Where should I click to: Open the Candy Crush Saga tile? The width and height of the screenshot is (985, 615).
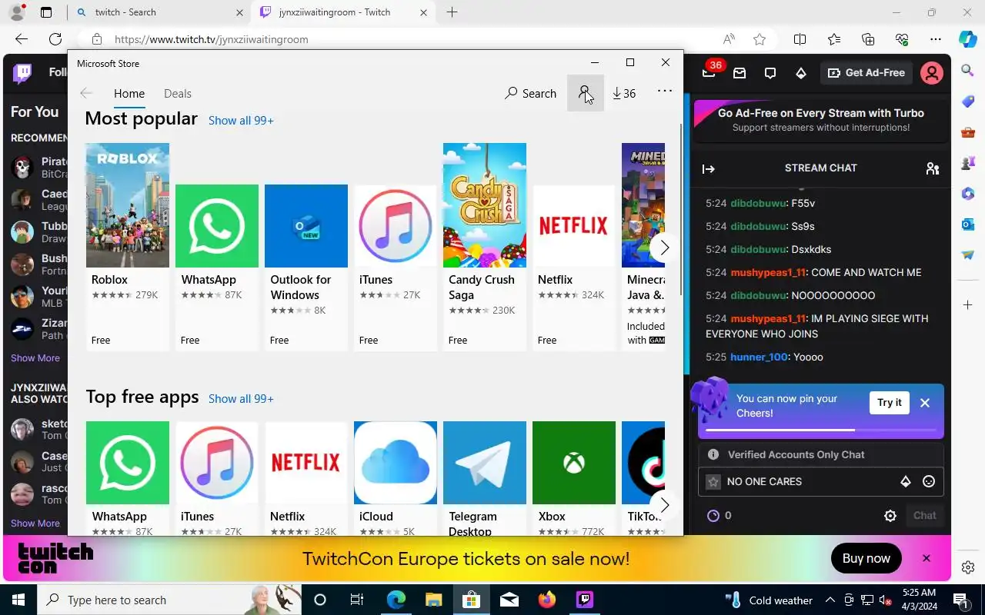[x=485, y=247]
